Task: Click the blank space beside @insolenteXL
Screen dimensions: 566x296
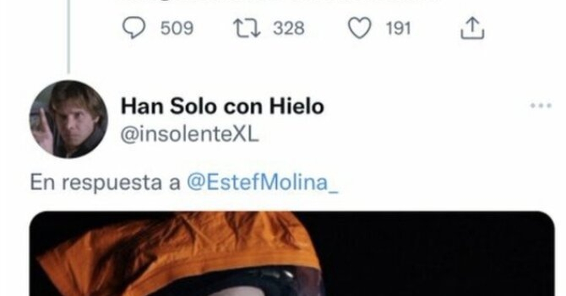Action: tap(391, 135)
